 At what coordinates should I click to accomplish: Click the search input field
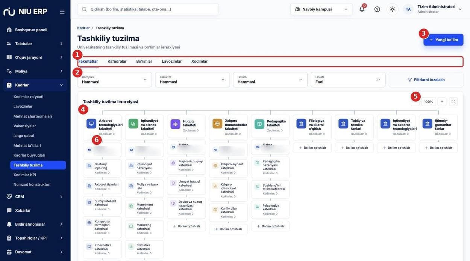click(148, 9)
